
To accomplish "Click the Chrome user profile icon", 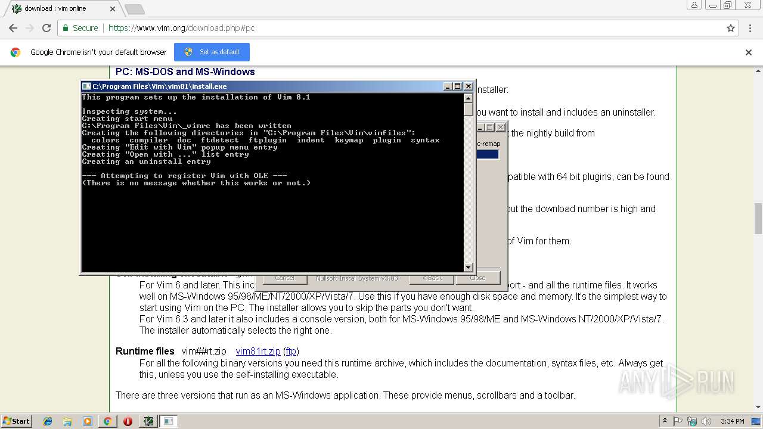I will [x=694, y=5].
